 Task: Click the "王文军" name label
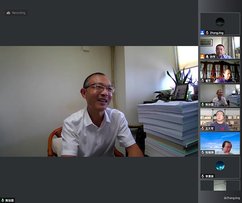point(209,128)
